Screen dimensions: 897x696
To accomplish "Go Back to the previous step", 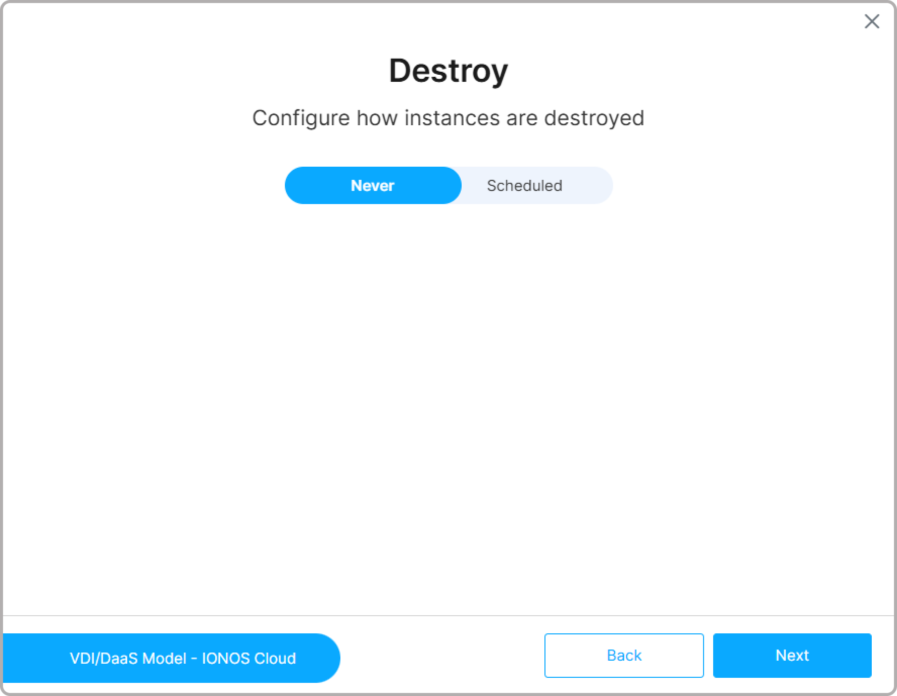I will pyautogui.click(x=624, y=655).
